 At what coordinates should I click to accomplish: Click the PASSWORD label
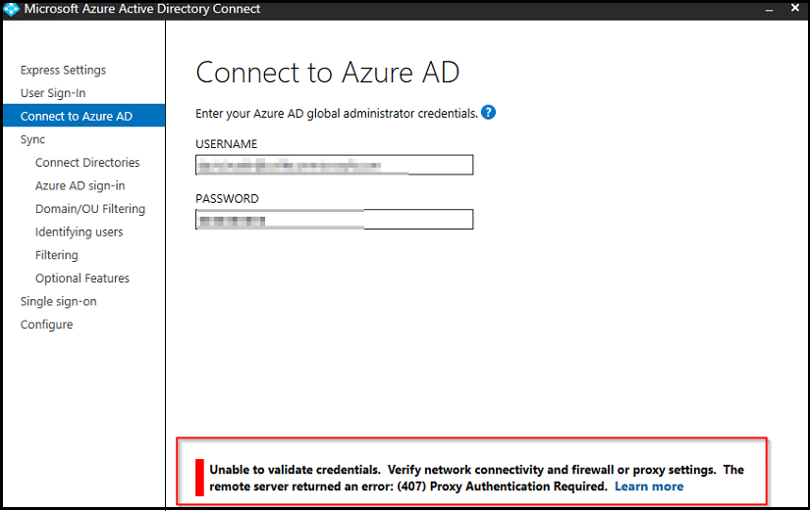227,199
